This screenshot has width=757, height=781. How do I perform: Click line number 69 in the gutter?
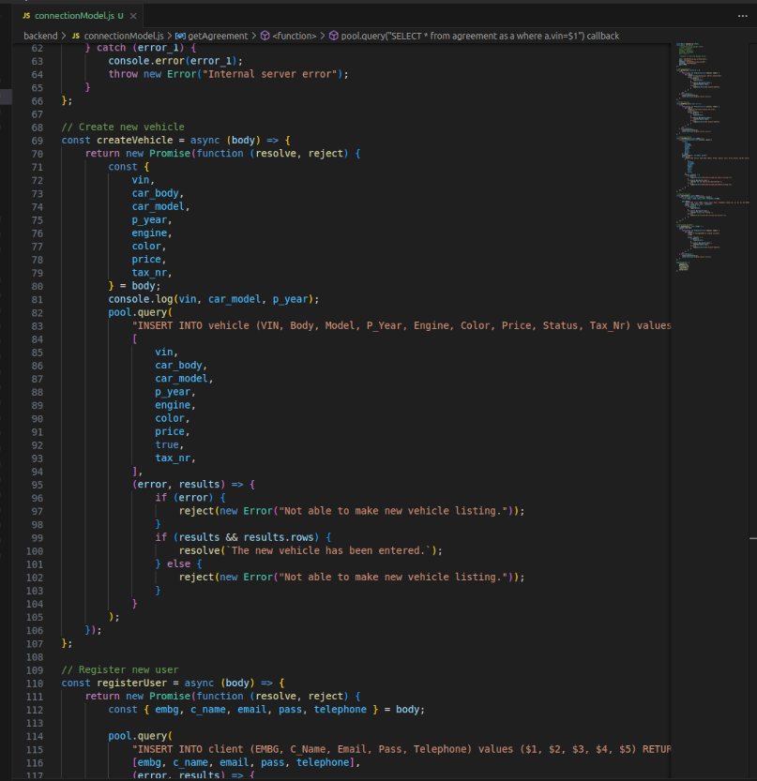point(38,140)
